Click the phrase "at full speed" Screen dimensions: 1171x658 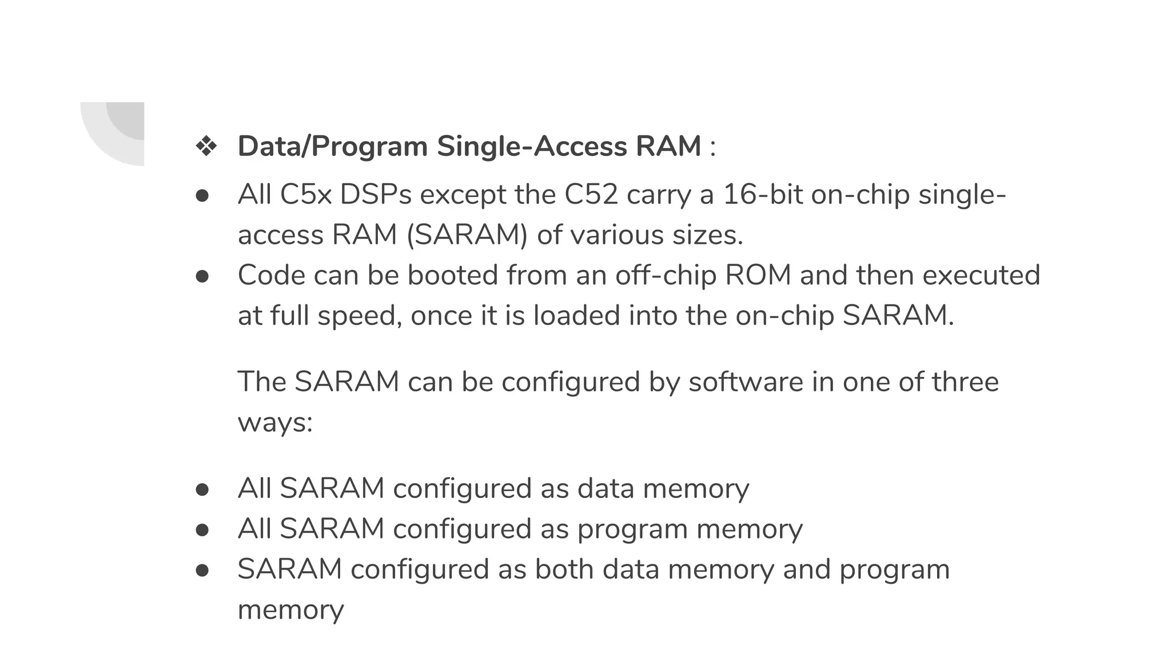coord(317,316)
